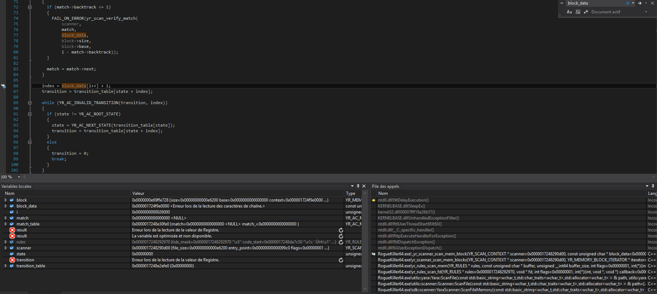
Task: Toggle match case in Find box
Action: (569, 12)
